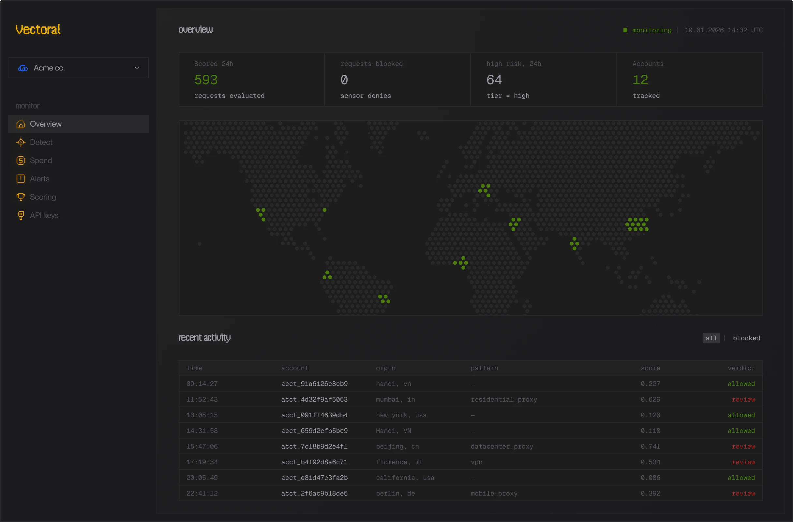Open the Detect menu item
This screenshot has height=522, width=793.
(78, 142)
